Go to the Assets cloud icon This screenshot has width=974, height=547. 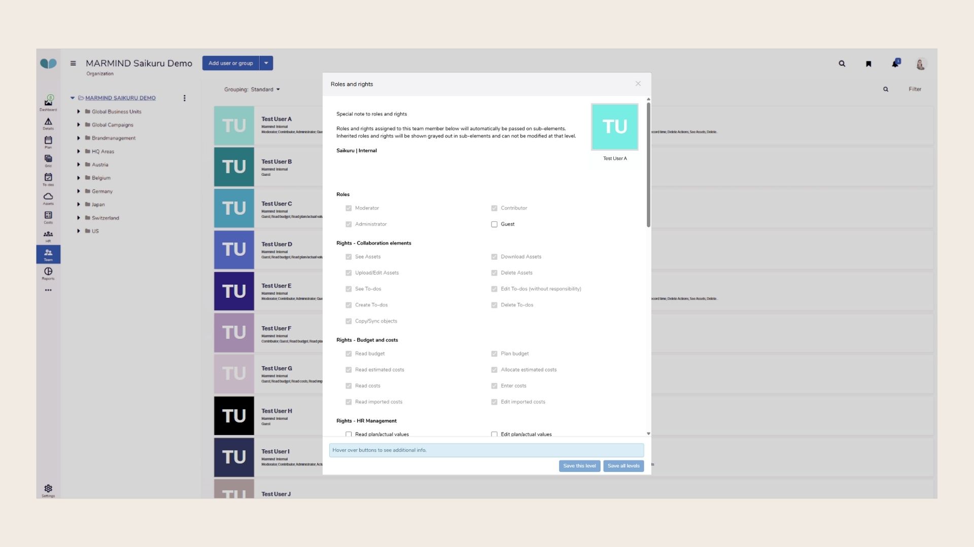point(48,198)
